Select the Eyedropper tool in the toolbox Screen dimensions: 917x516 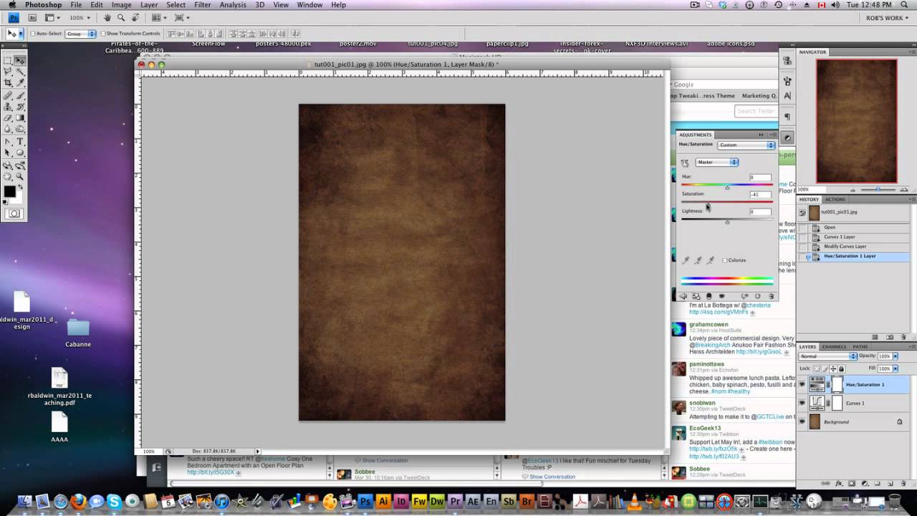point(20,84)
